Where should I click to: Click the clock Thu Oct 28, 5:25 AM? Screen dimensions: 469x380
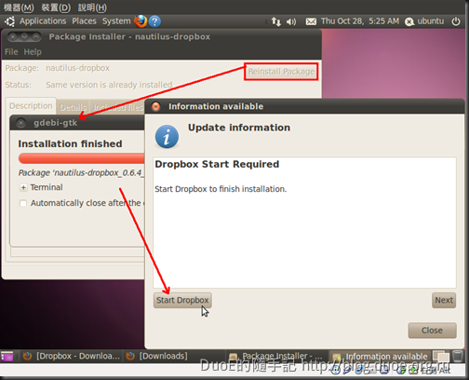[x=360, y=21]
